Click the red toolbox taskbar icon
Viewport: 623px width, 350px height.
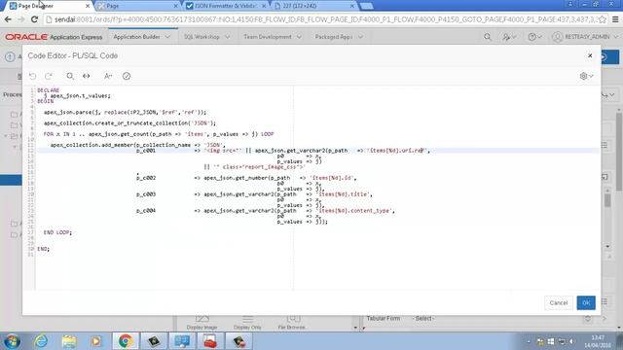[x=210, y=341]
